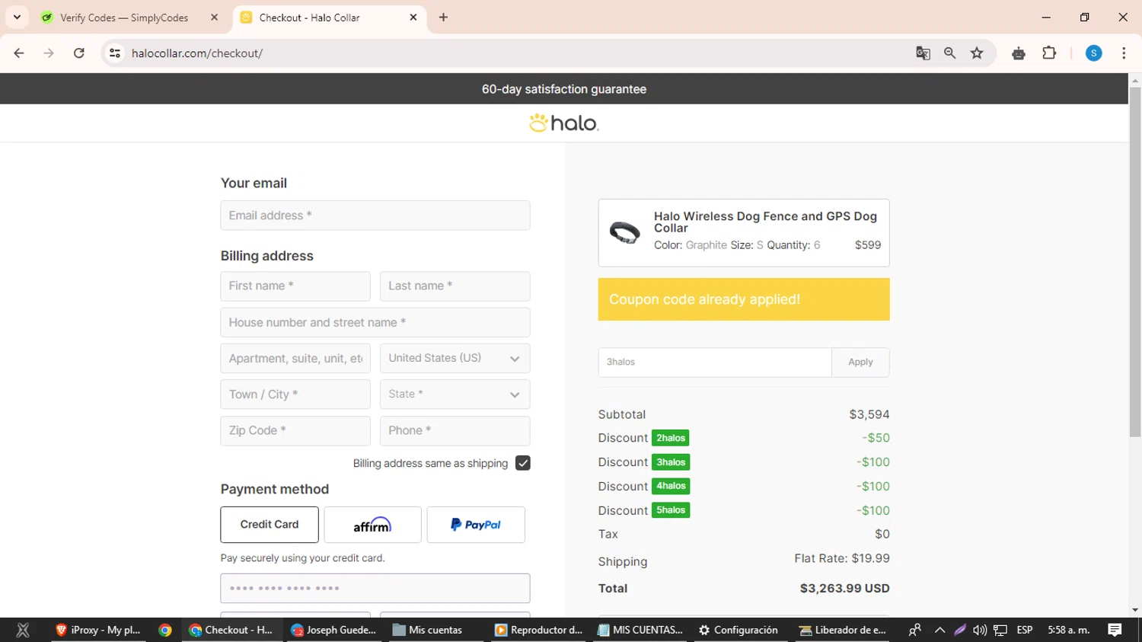Open the Chrome three-dot menu

pos(1124,53)
